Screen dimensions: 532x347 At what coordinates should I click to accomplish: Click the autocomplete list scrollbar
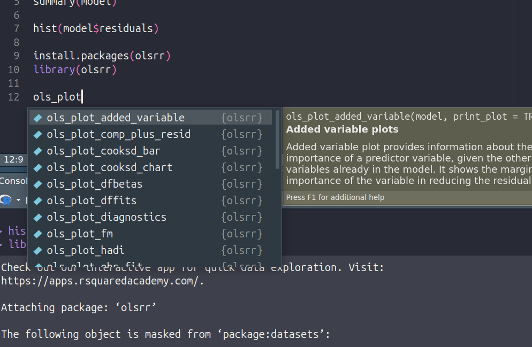click(277, 139)
